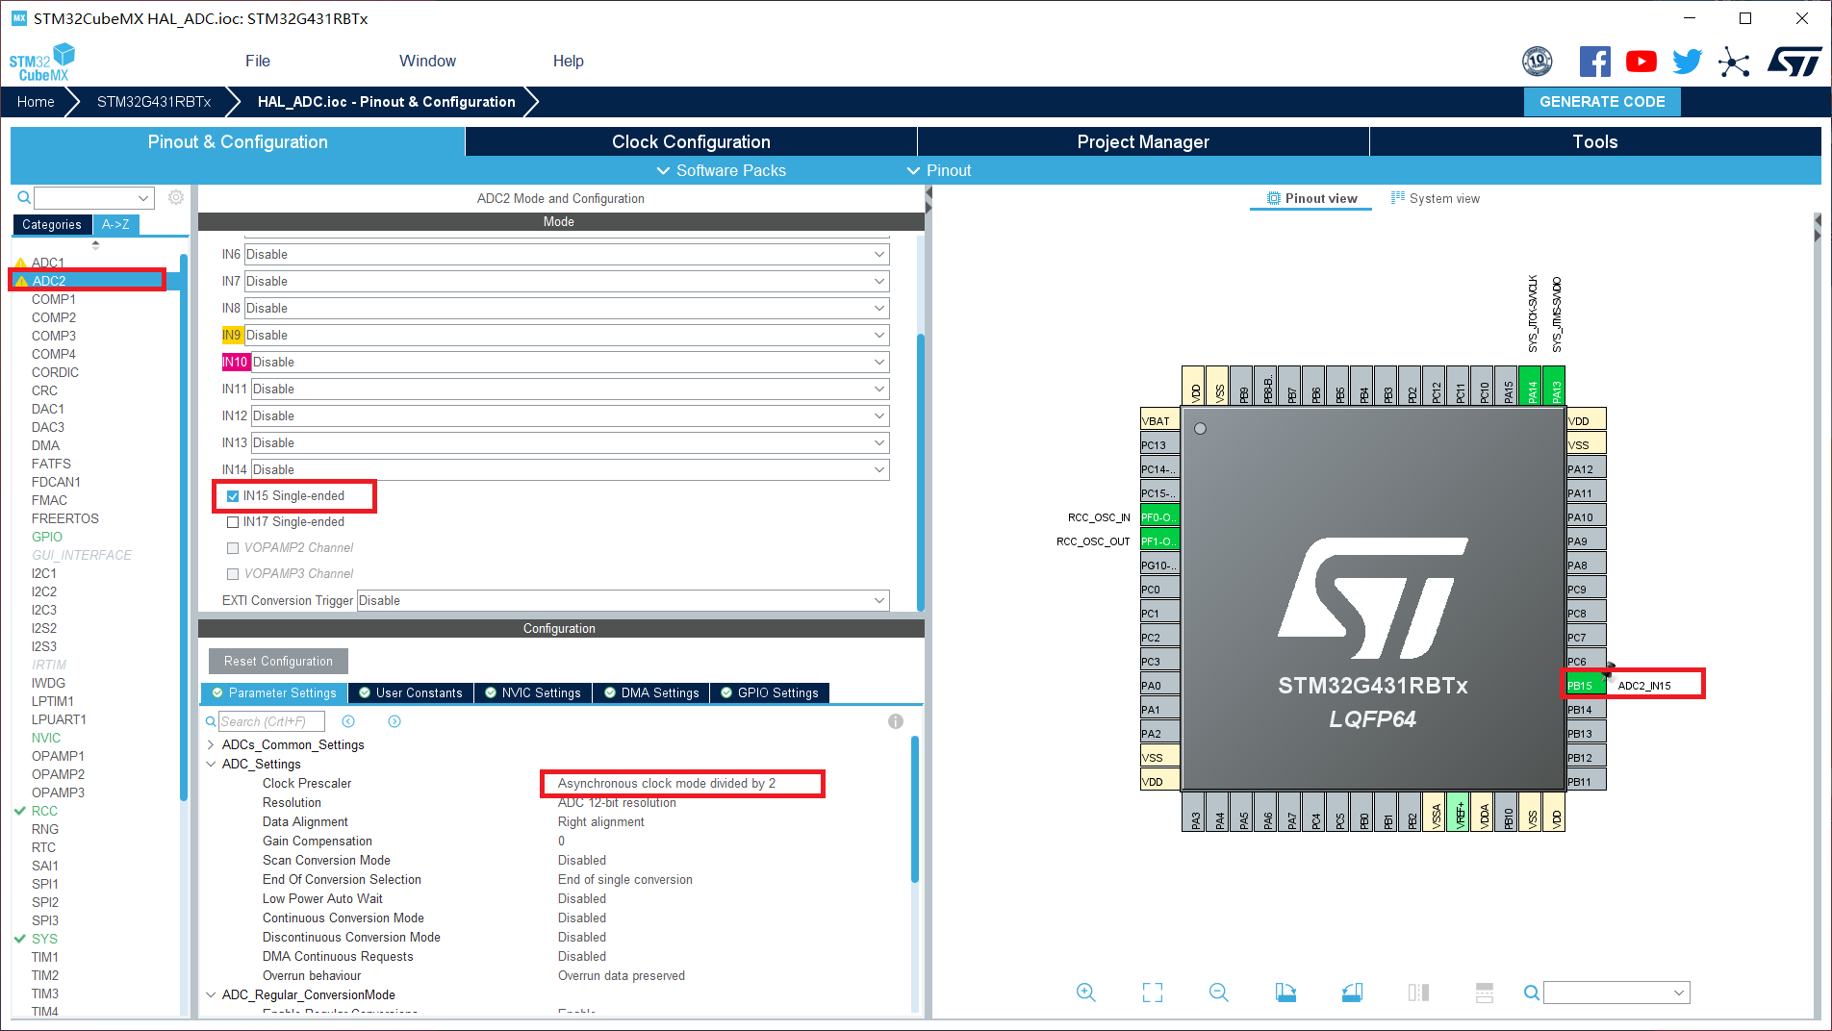Click the STM32CubeMX logo icon

(x=42, y=60)
